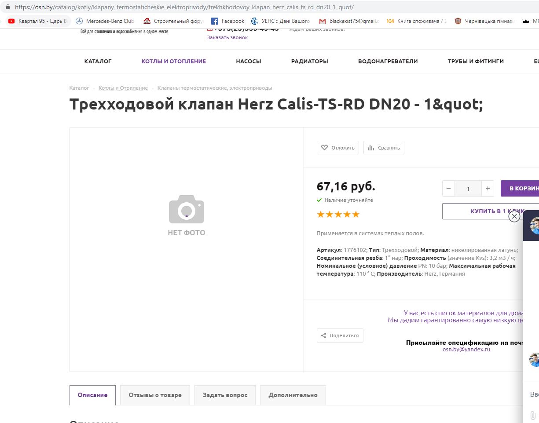Open the Радиаторы menu item

pos(310,62)
